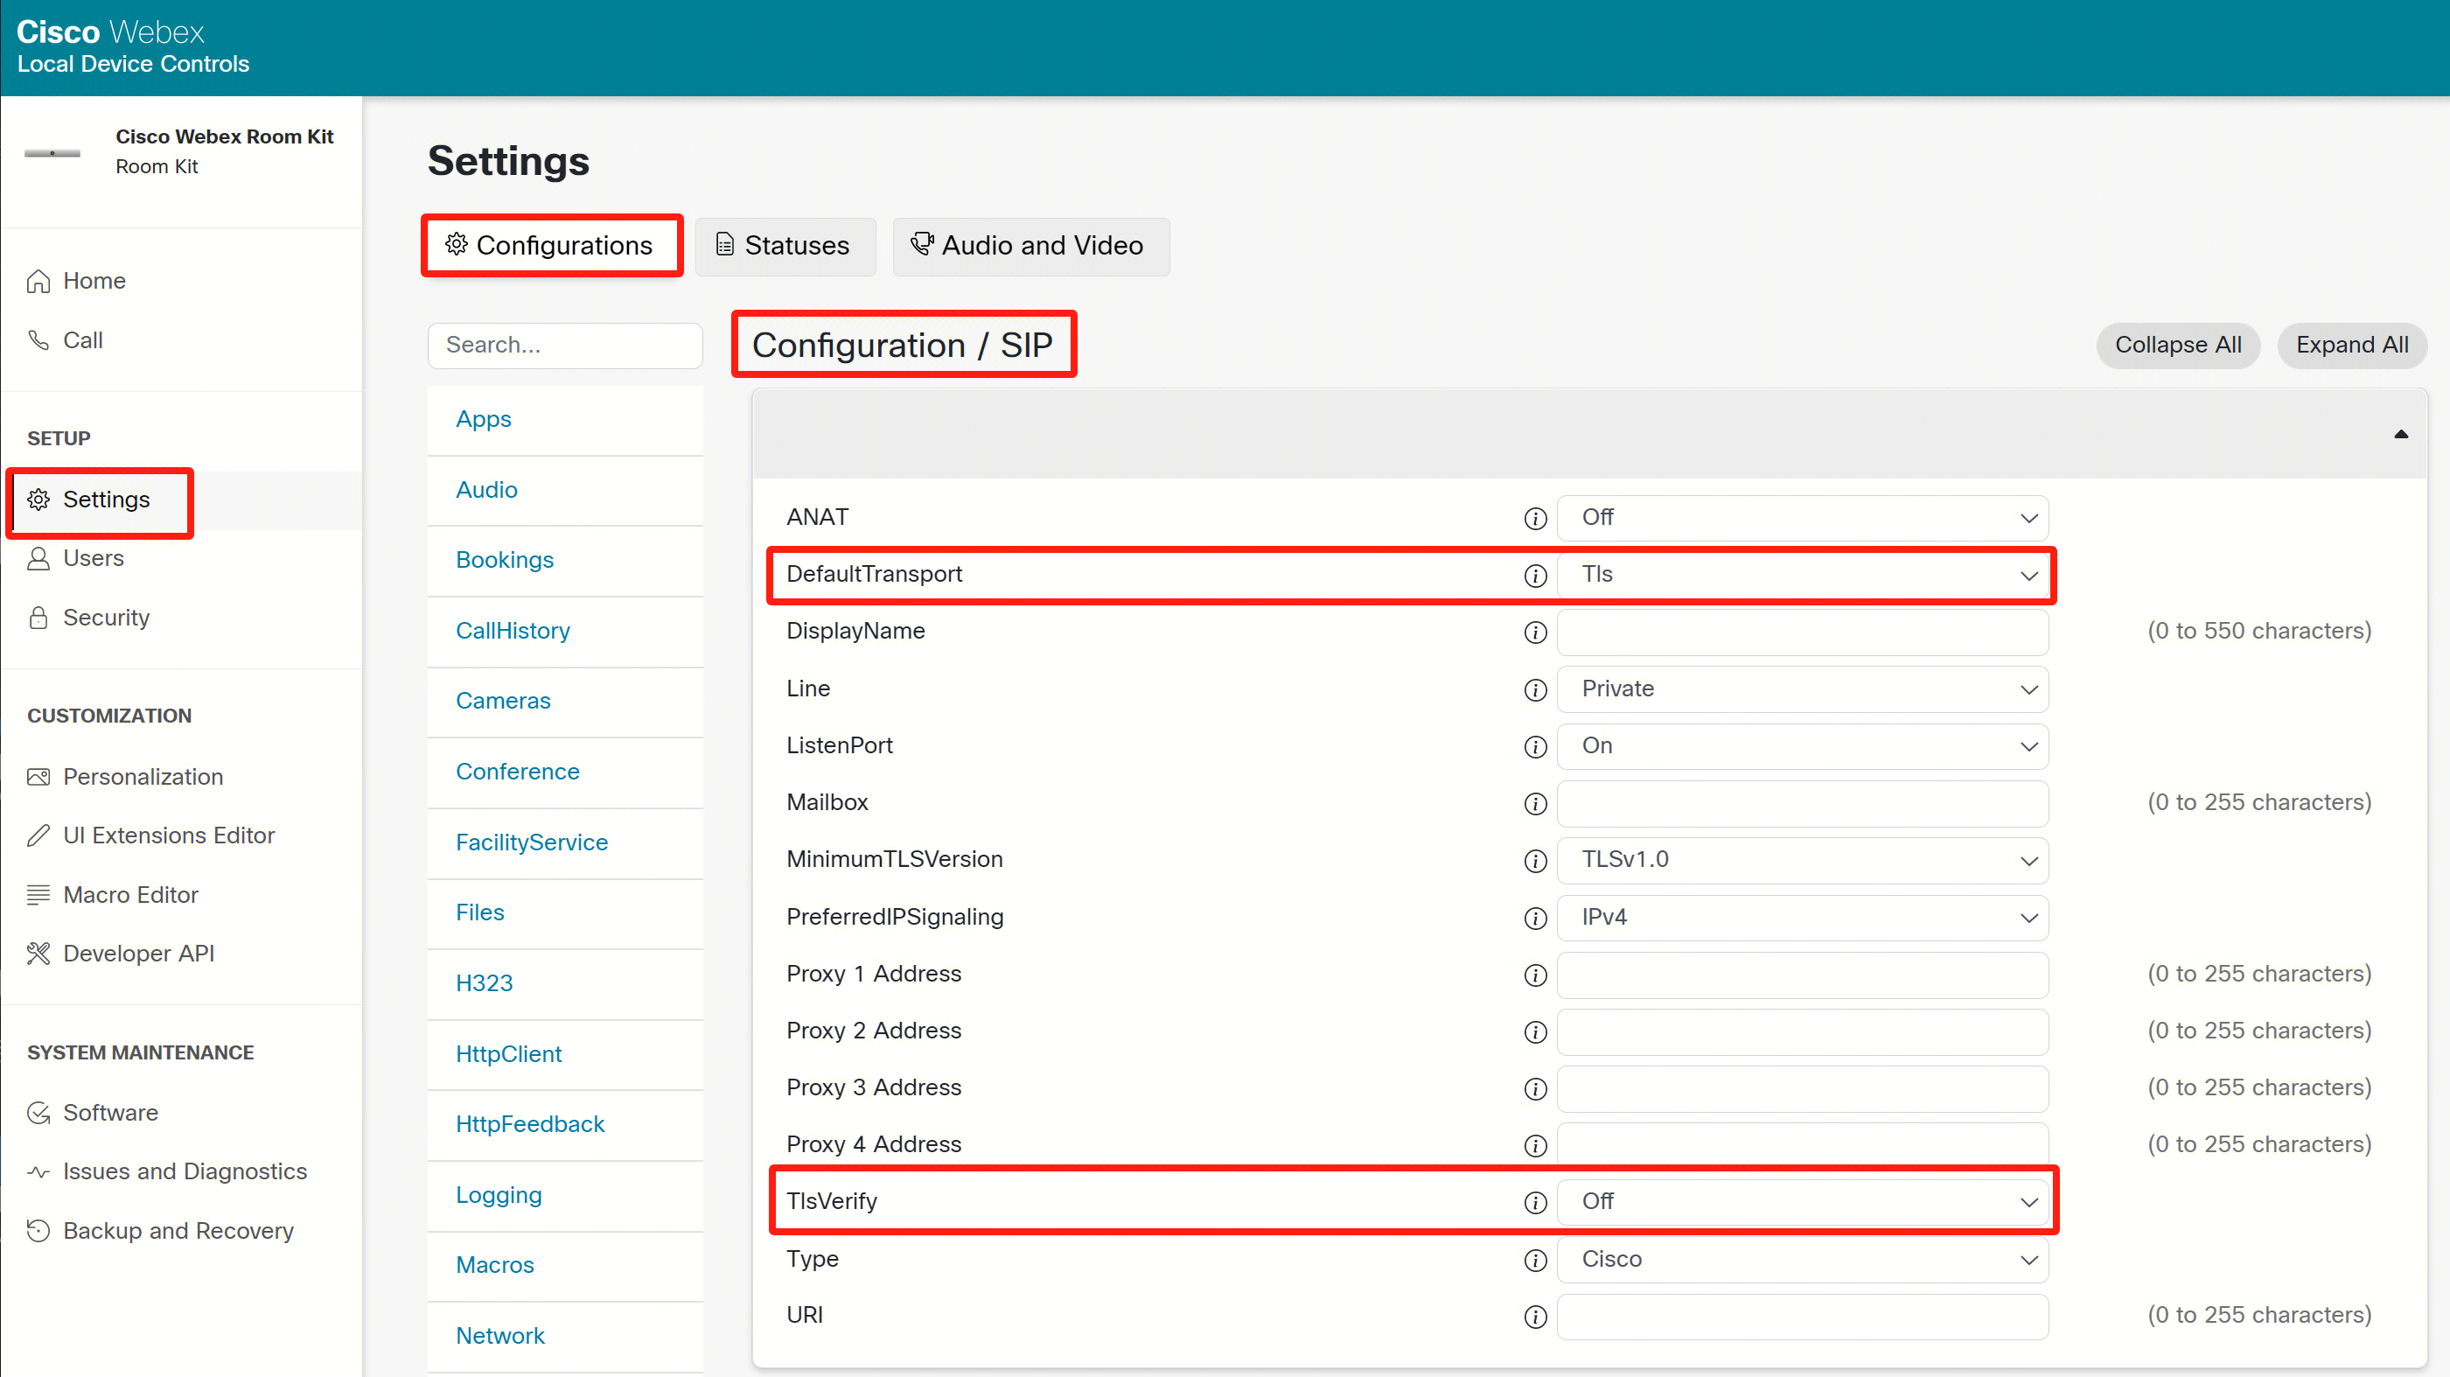
Task: Open the Line dropdown set to Private
Action: [1803, 688]
